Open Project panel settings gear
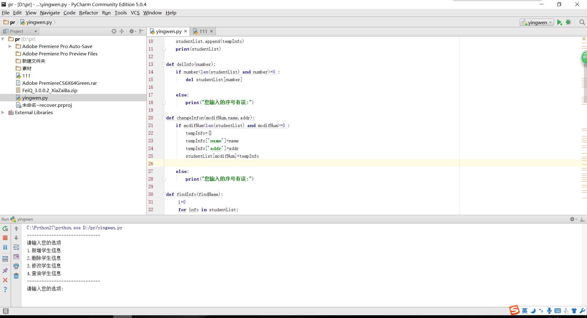This screenshot has width=587, height=318. pos(132,31)
